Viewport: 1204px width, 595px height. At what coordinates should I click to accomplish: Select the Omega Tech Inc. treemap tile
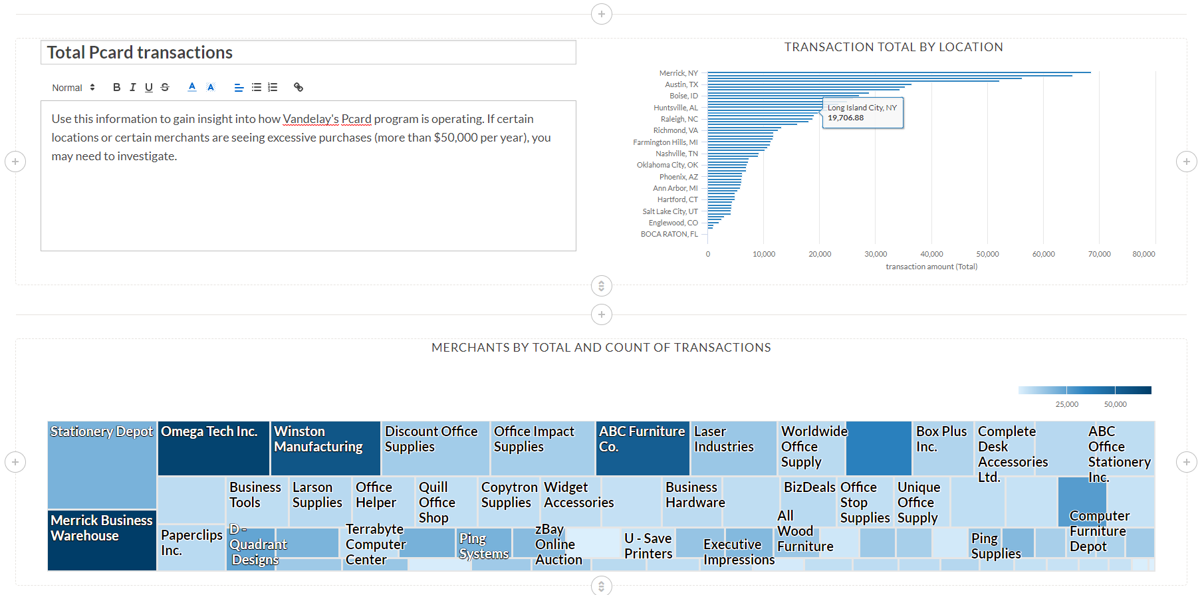click(213, 449)
